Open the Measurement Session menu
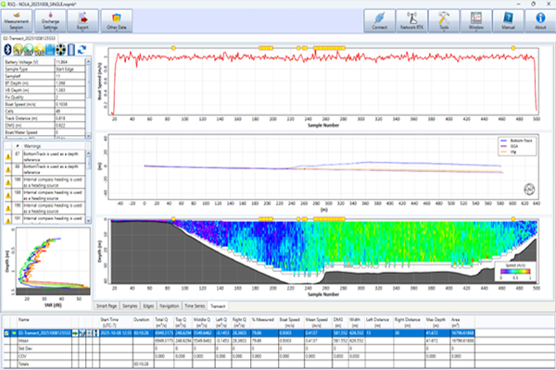 [18, 20]
